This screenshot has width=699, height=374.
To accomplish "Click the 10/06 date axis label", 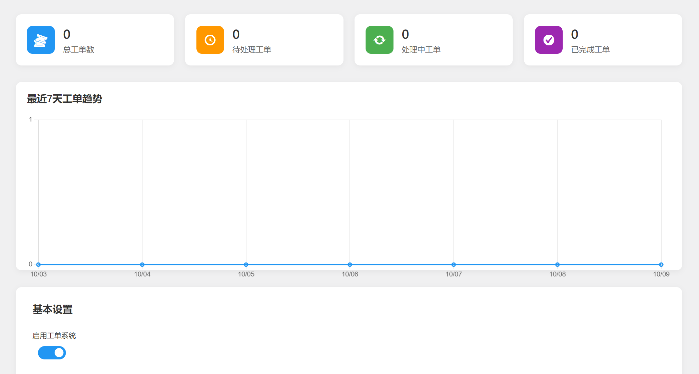I will point(350,274).
